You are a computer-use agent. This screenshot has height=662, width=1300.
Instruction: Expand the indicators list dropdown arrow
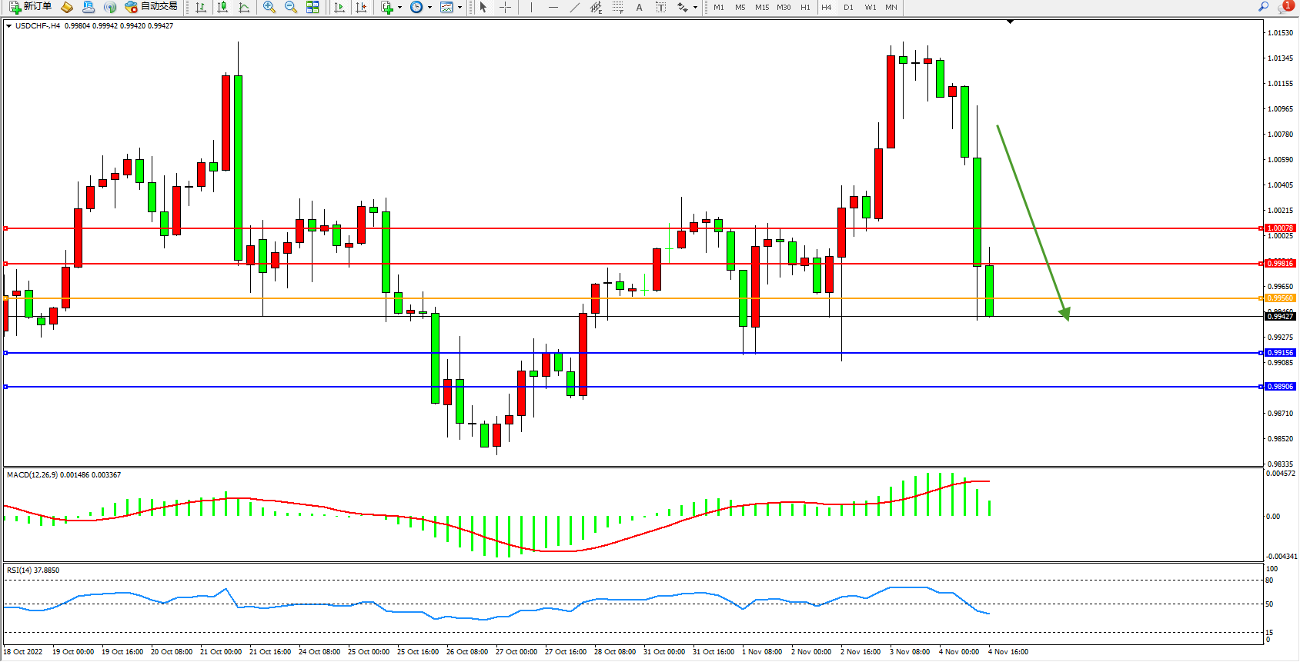pyautogui.click(x=399, y=7)
